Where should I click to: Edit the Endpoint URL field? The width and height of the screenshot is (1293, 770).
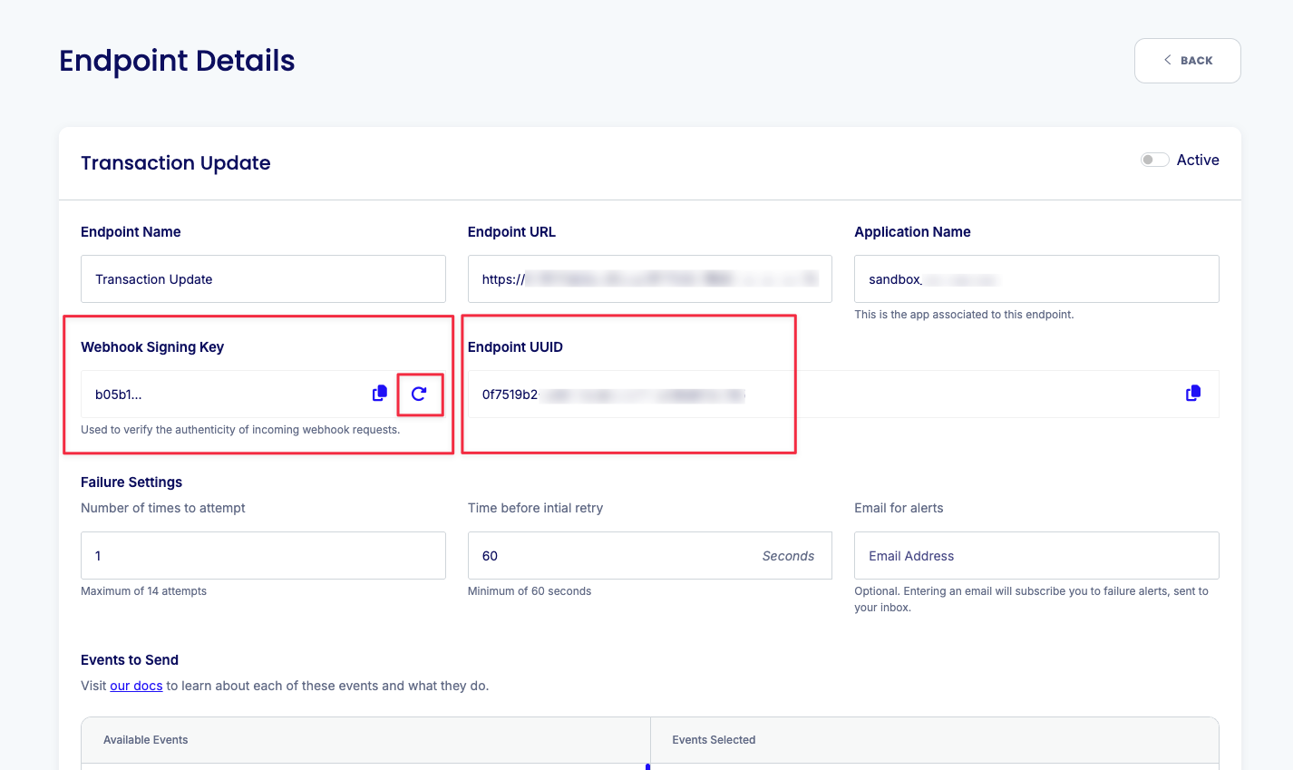650,278
